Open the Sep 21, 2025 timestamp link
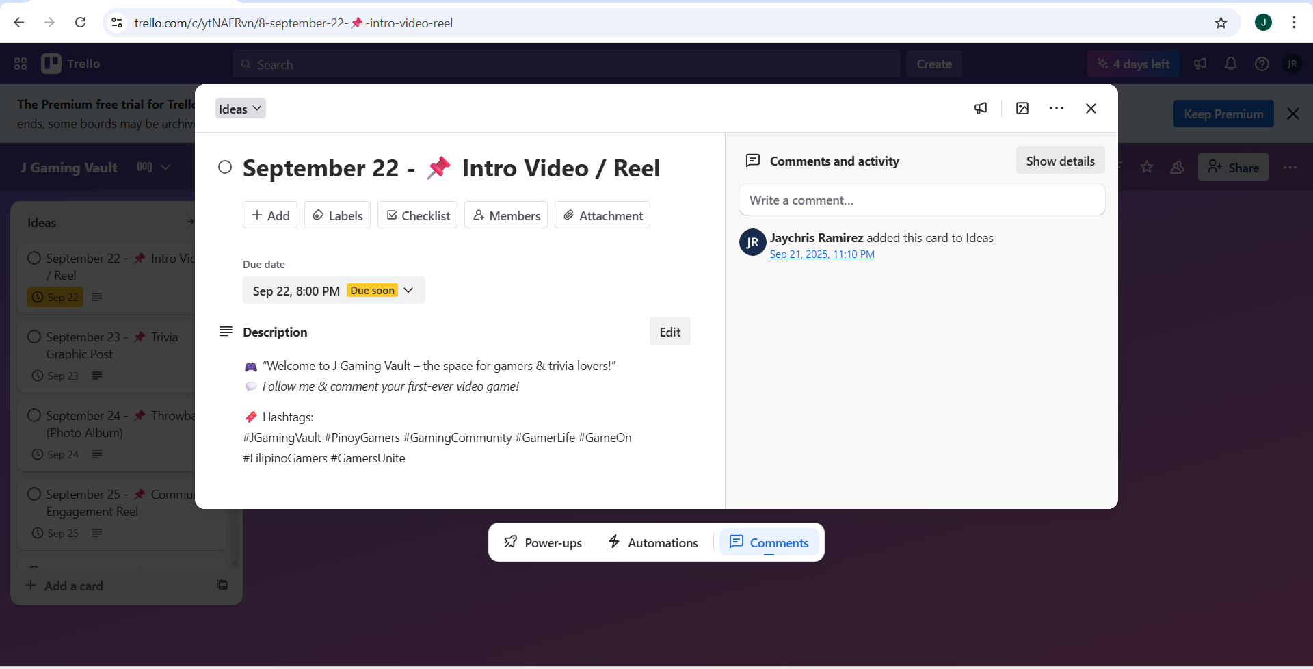This screenshot has height=669, width=1313. (821, 254)
